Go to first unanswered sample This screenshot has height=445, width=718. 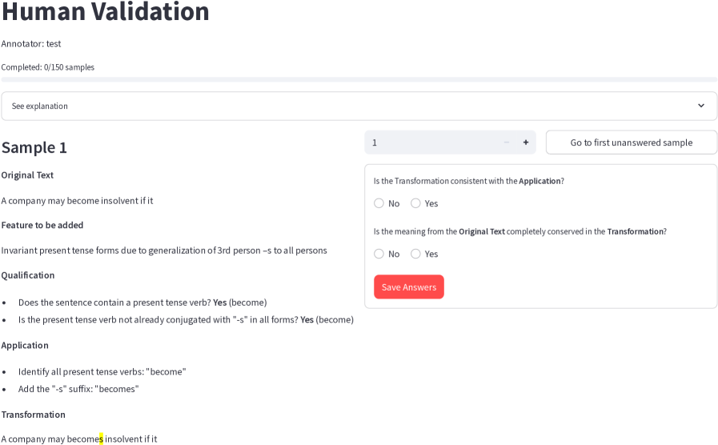(632, 142)
